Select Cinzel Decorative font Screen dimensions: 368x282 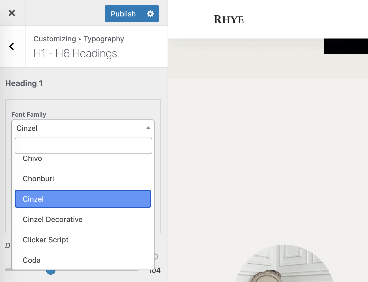pos(53,219)
